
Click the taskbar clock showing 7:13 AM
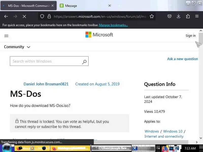pos(190,148)
